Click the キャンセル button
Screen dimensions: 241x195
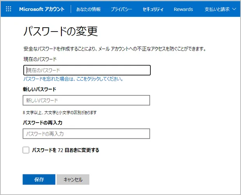(x=73, y=179)
